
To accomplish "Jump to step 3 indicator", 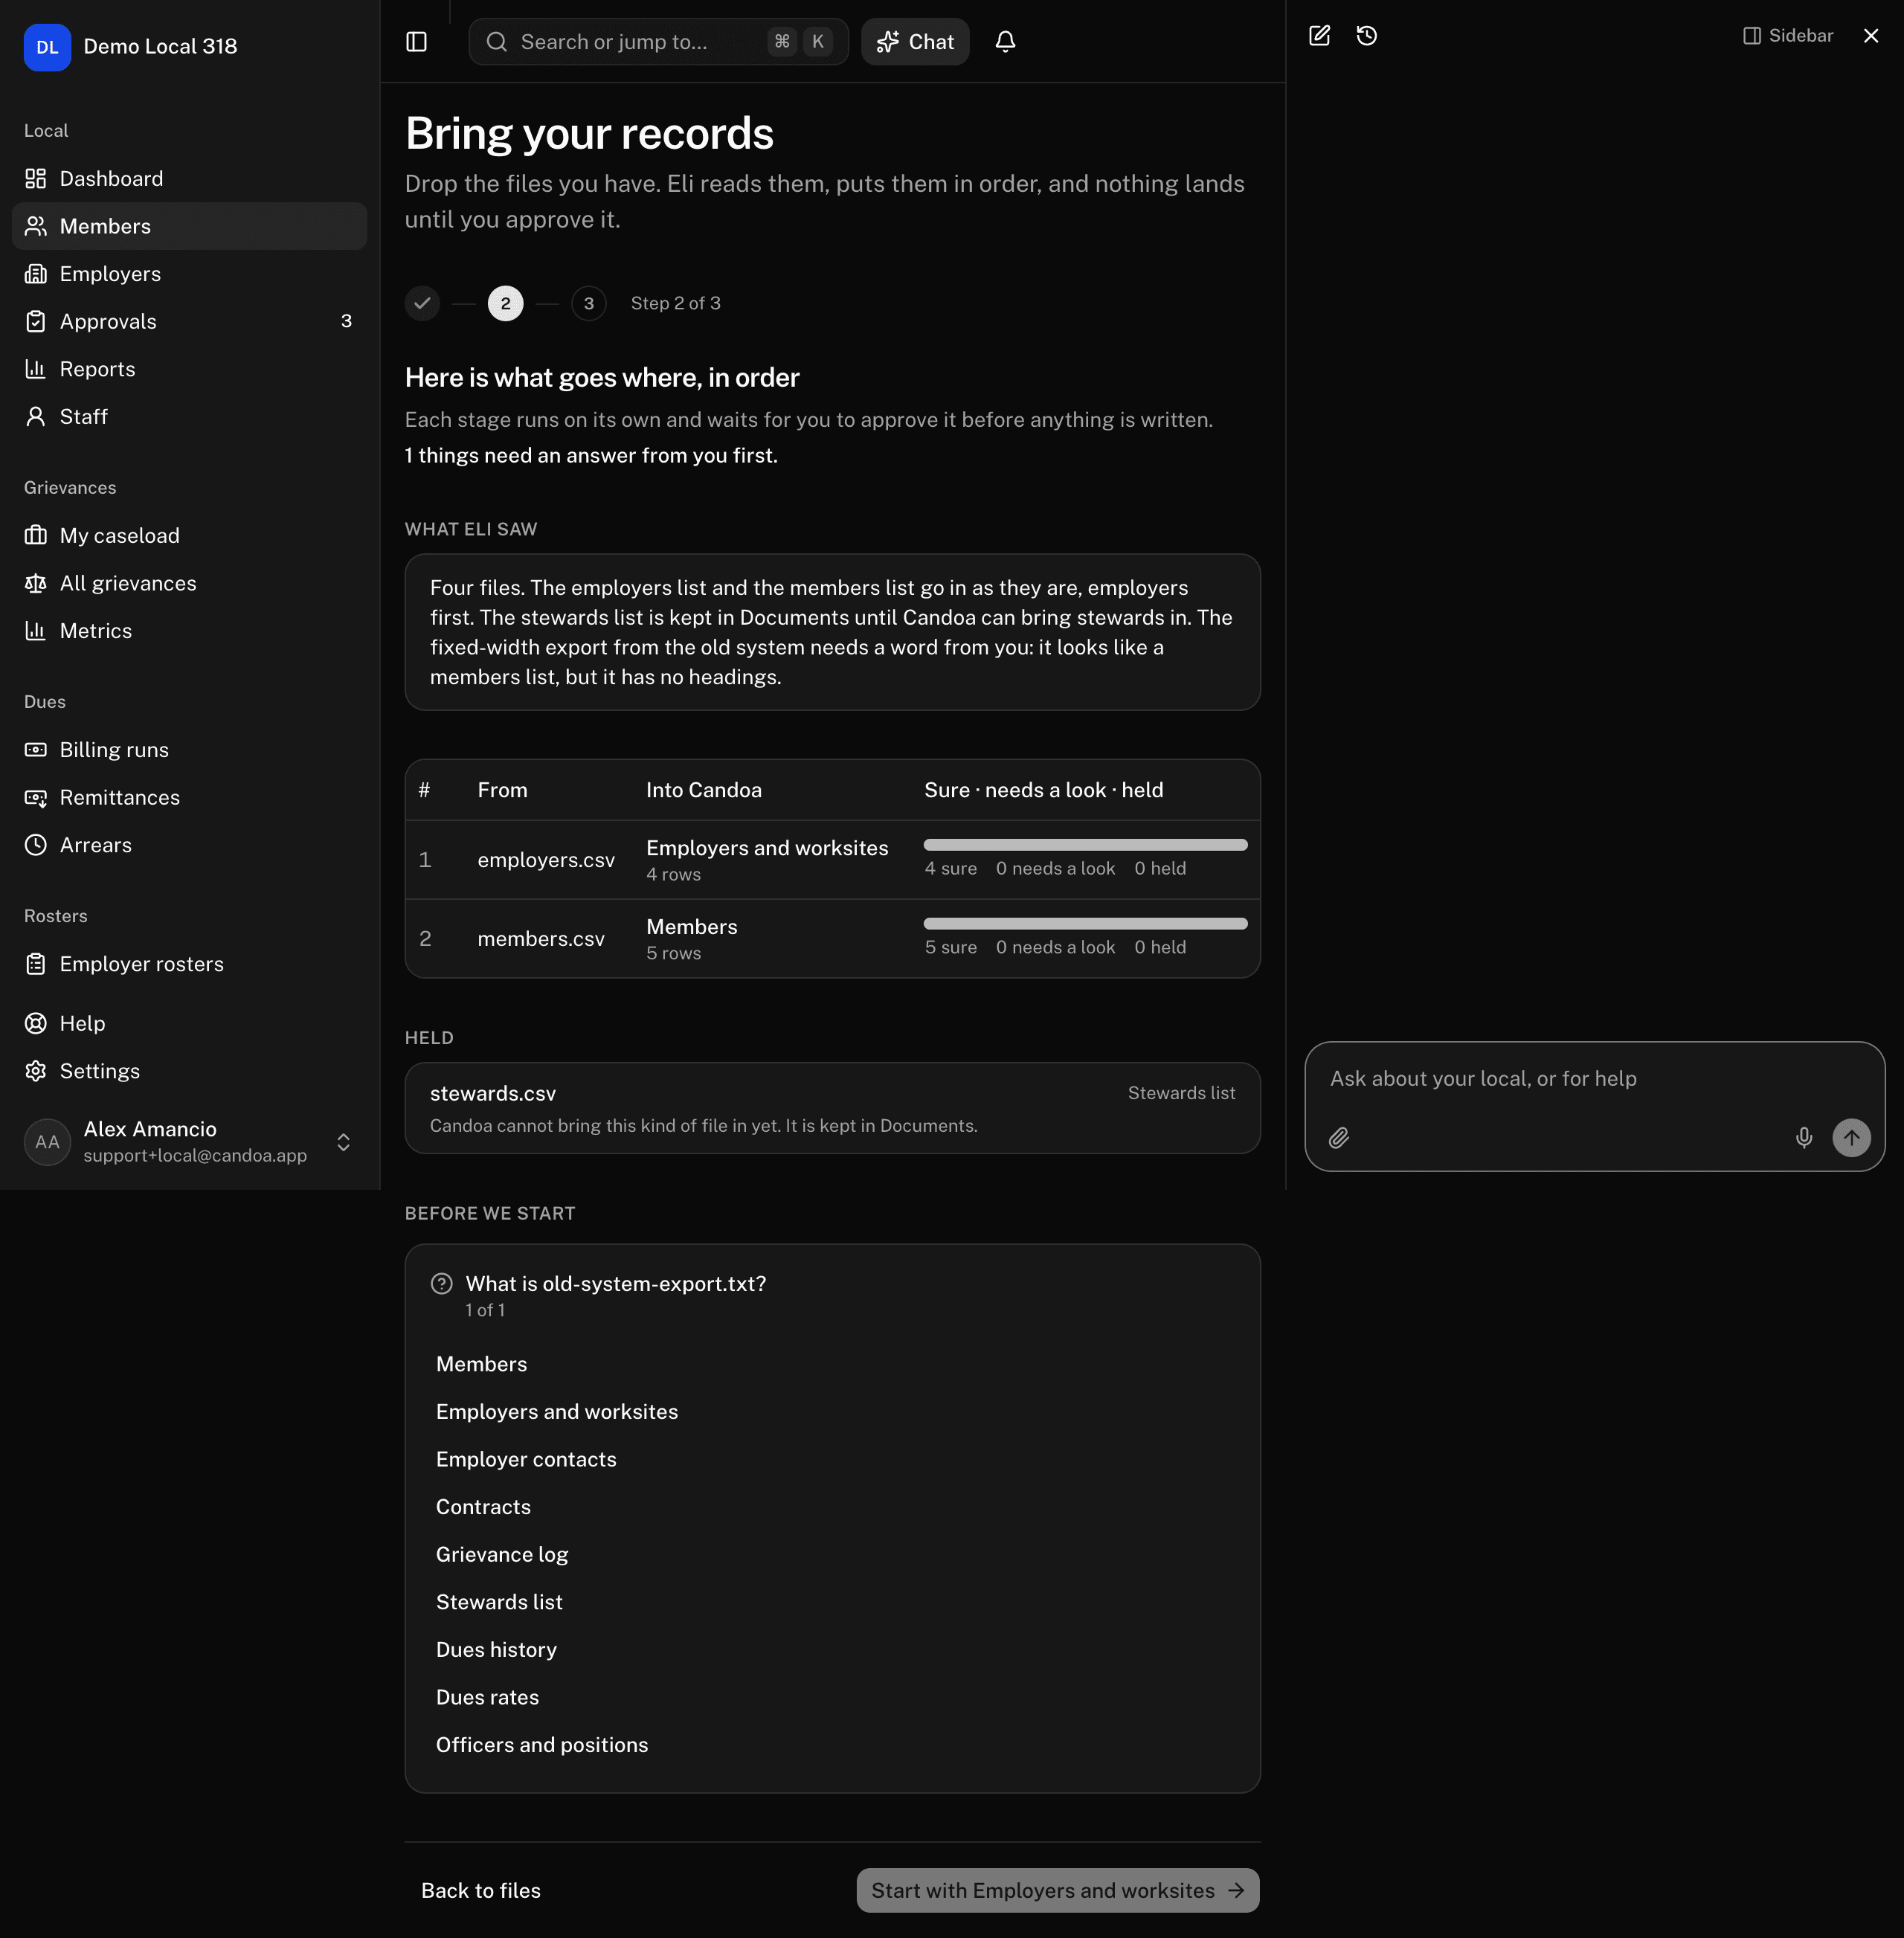I will pyautogui.click(x=589, y=303).
